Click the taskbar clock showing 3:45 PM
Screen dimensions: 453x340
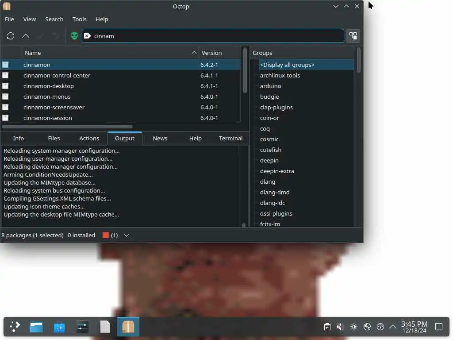click(x=414, y=327)
